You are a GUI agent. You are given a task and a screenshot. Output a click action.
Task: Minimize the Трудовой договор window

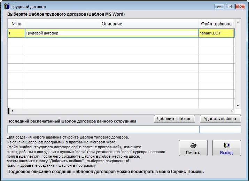tap(219, 7)
